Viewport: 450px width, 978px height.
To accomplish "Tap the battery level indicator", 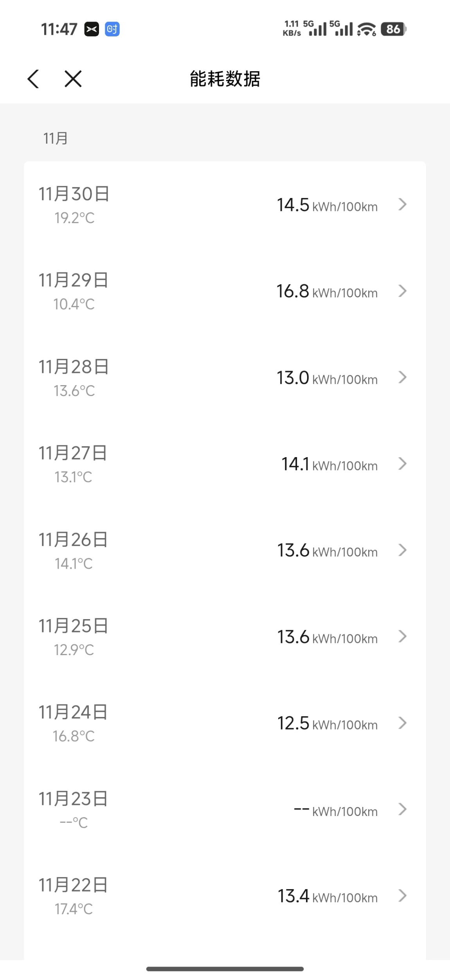I will 393,29.
